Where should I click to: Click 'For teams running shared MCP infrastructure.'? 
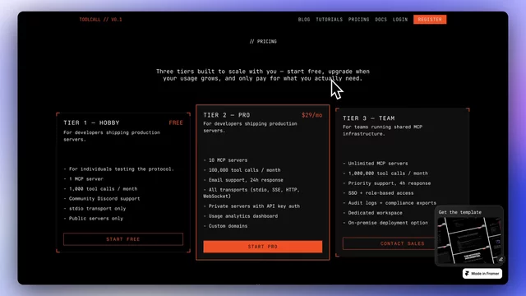pyautogui.click(x=382, y=130)
